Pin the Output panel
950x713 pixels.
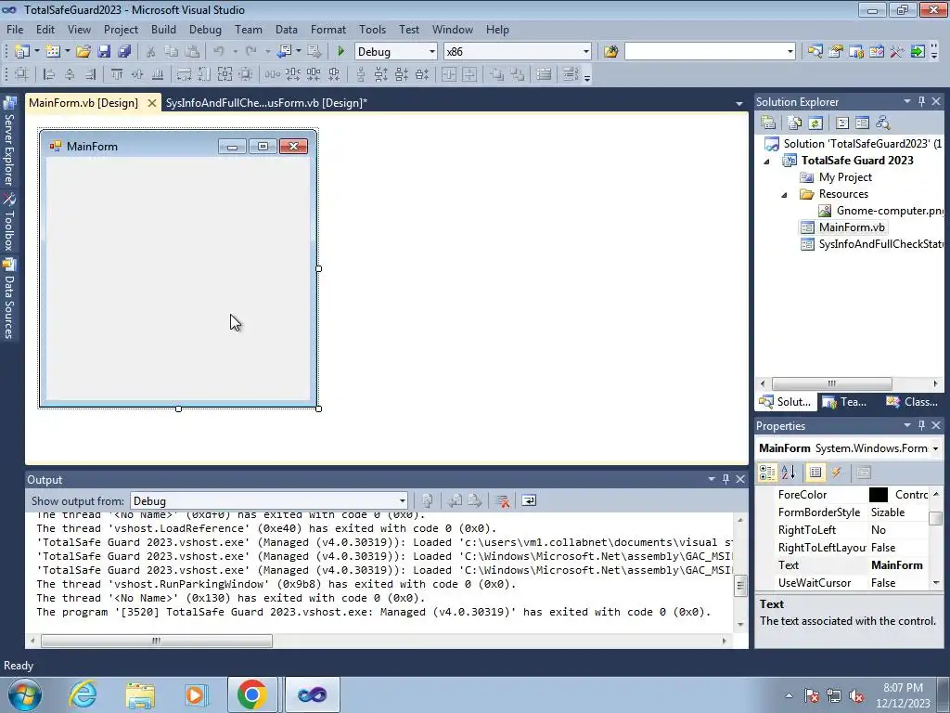[725, 479]
